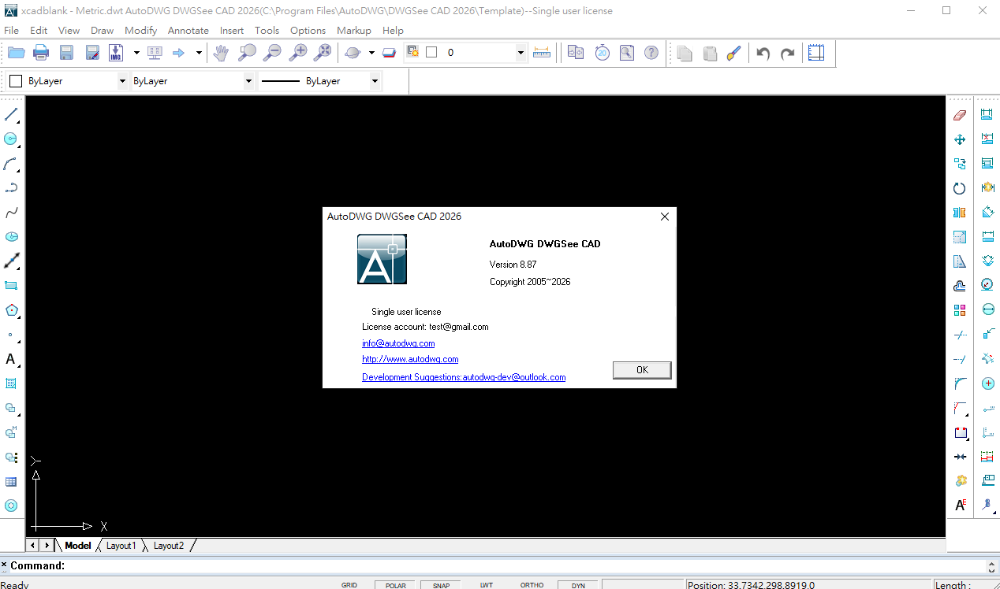Click the Open file folder icon
This screenshot has width=1000, height=589.
tap(17, 53)
